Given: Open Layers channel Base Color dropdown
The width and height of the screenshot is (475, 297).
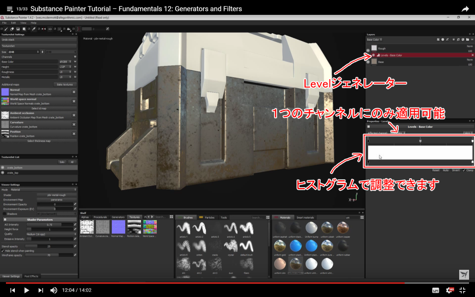Looking at the screenshot, I should 375,40.
